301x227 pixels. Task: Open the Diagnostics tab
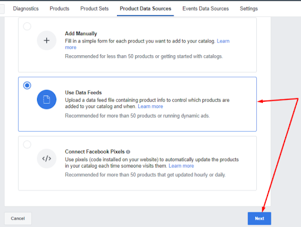click(26, 9)
